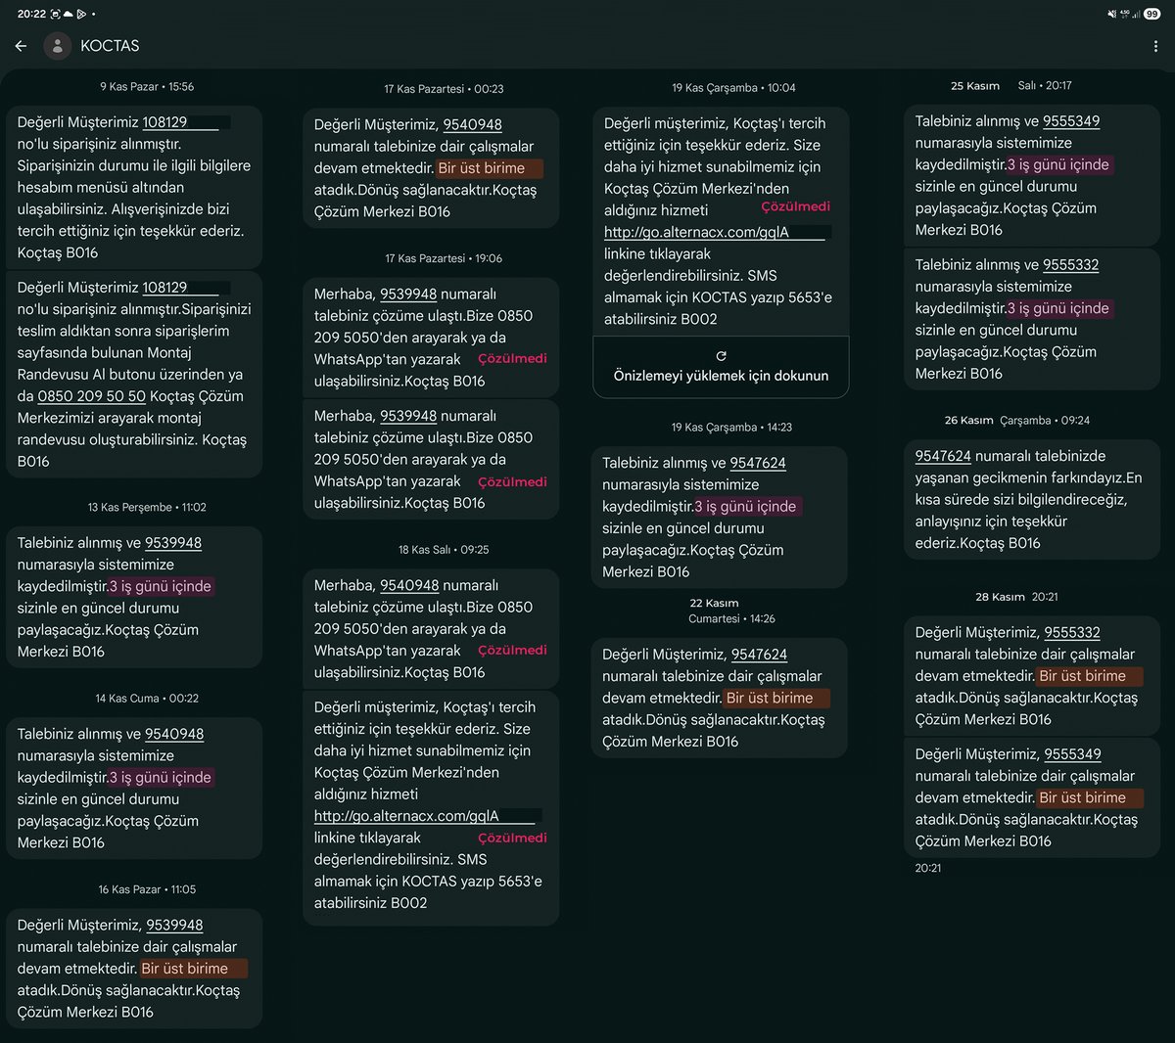The height and width of the screenshot is (1043, 1175).
Task: Tap 9555349 in the 25 Kasım Talebiniz alınmış message
Action: coord(1071,121)
